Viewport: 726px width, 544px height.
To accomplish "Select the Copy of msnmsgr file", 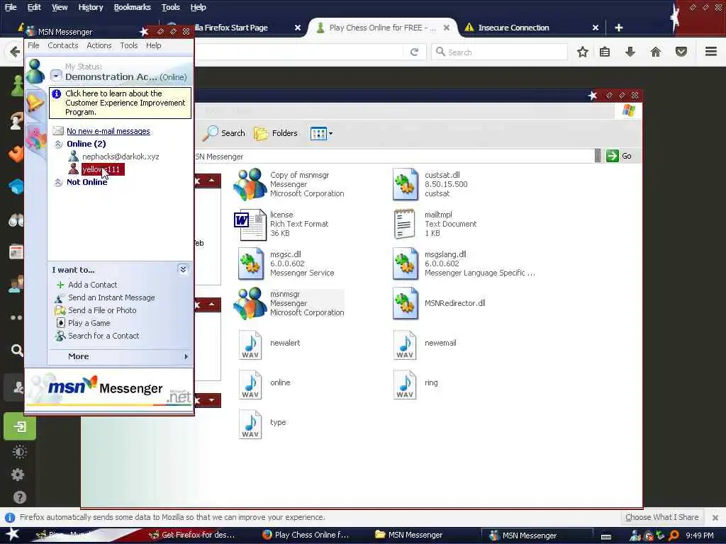I will [289, 184].
